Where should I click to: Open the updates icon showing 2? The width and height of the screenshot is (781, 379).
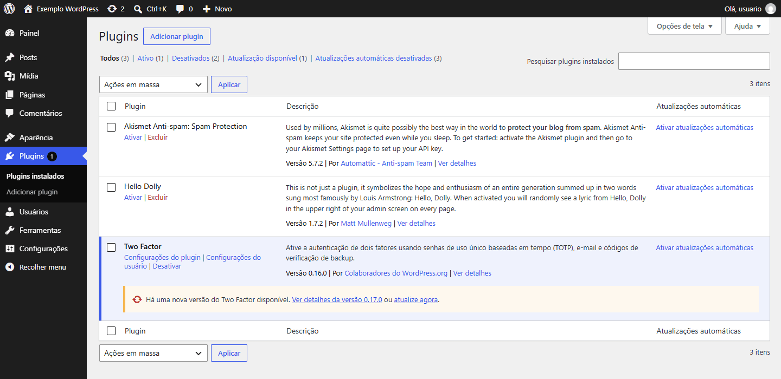[x=112, y=9]
